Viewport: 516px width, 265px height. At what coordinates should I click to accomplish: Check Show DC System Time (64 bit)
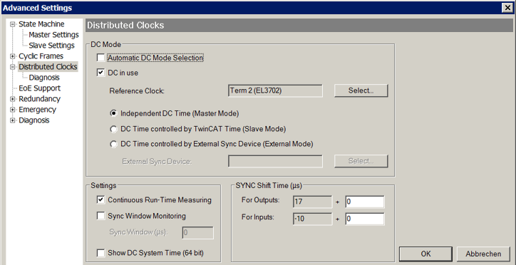(100, 253)
